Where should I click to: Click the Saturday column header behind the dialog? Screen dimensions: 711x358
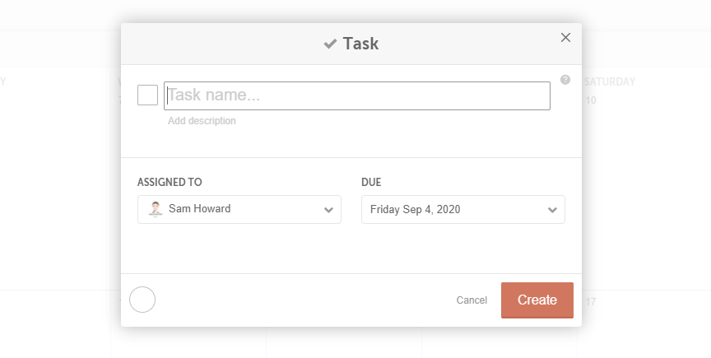[610, 81]
